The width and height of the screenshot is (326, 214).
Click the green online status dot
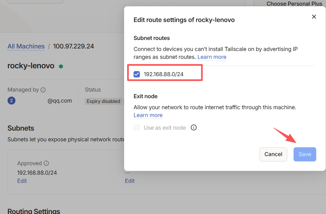(61, 66)
